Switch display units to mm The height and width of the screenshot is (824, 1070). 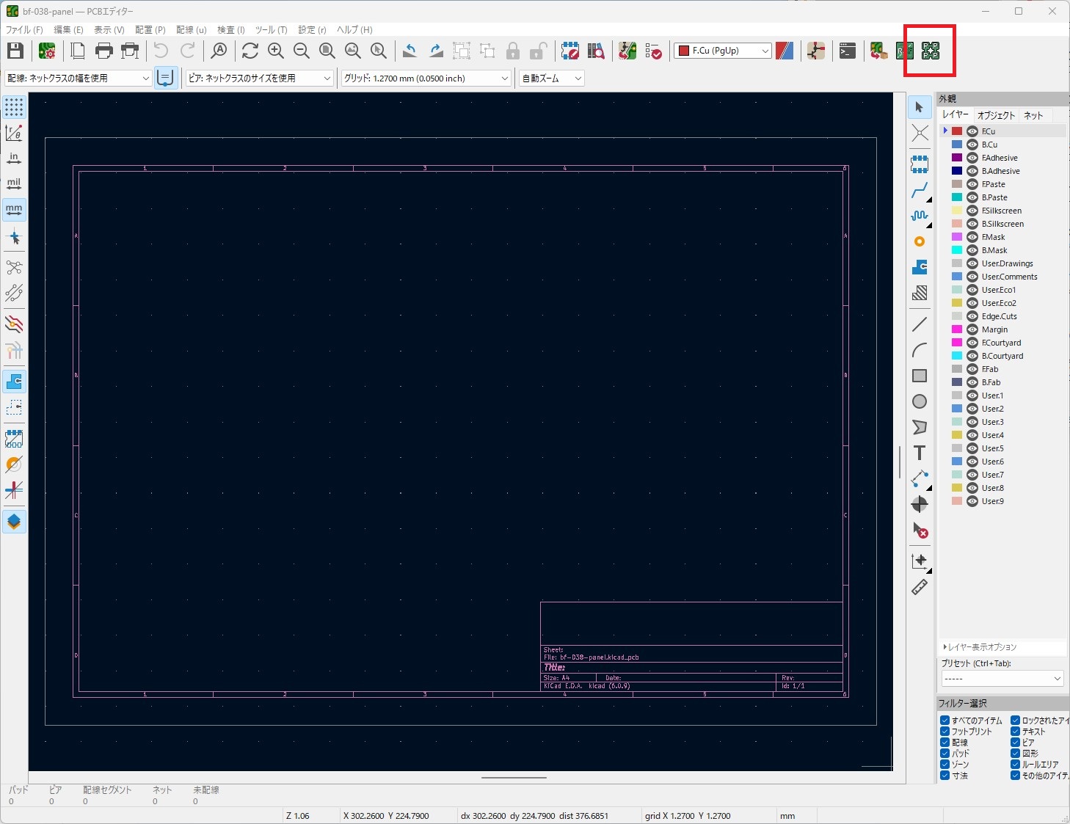pyautogui.click(x=14, y=210)
